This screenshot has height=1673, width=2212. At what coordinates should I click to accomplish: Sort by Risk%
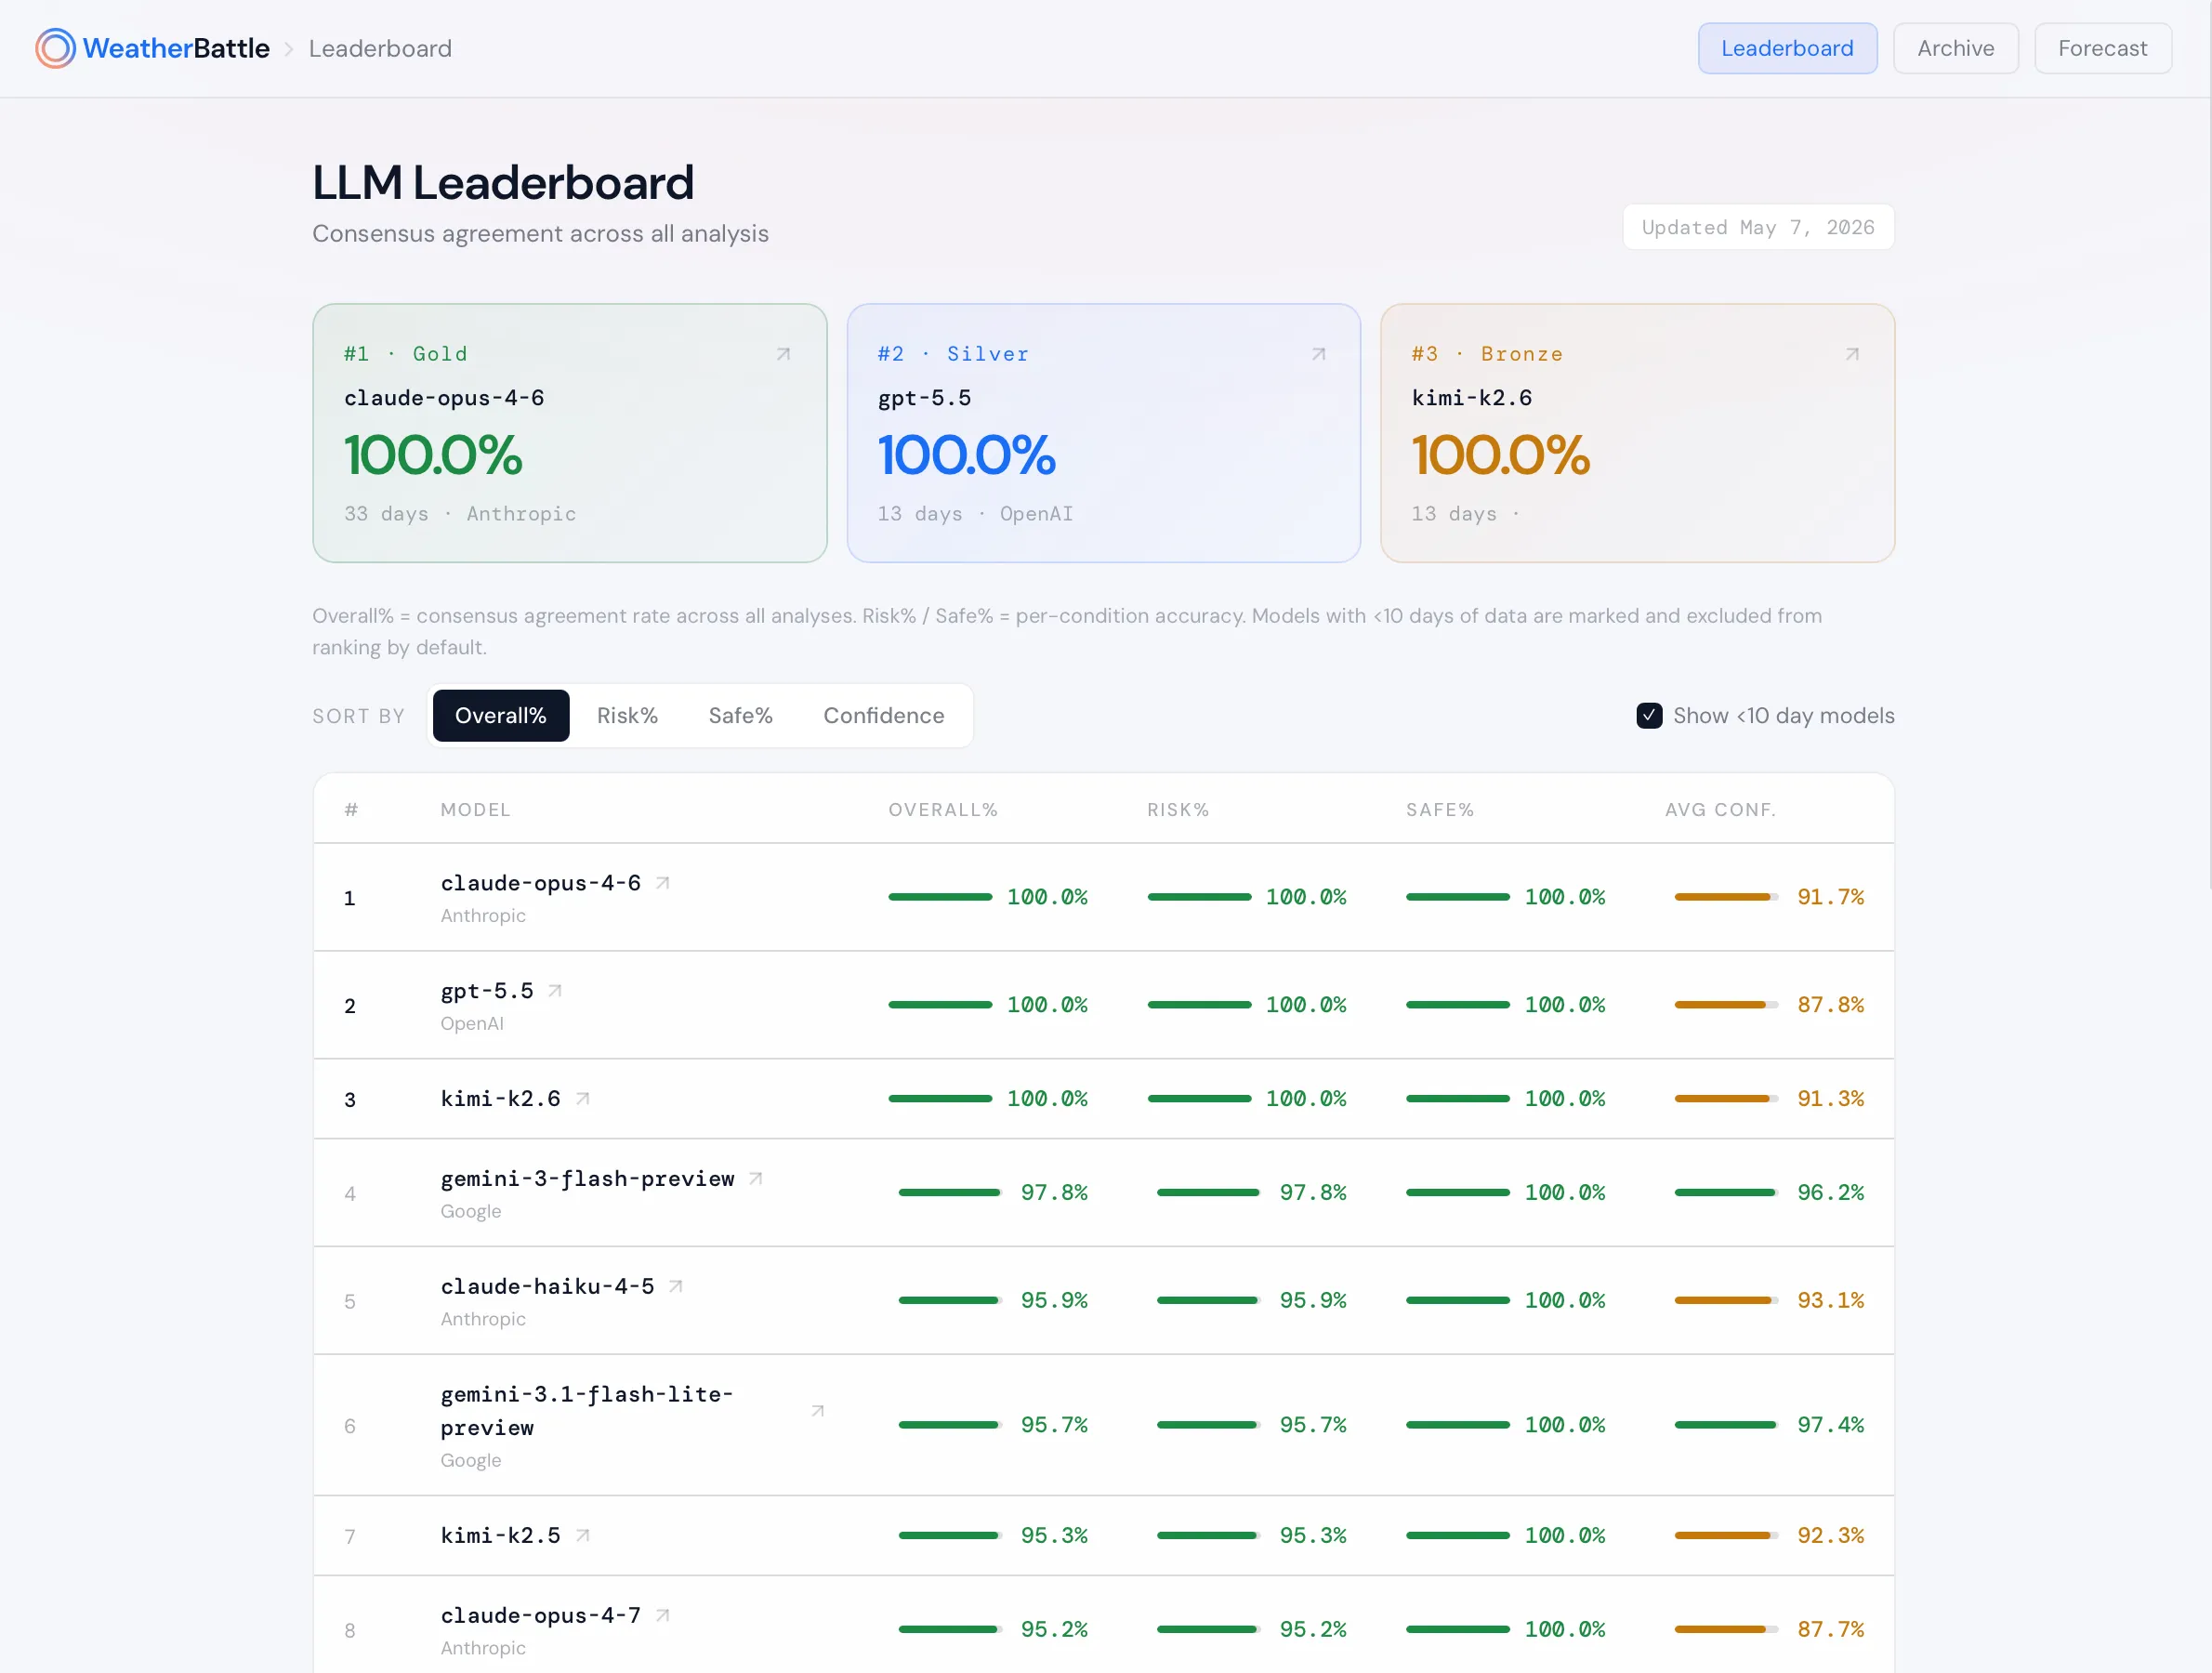(627, 715)
